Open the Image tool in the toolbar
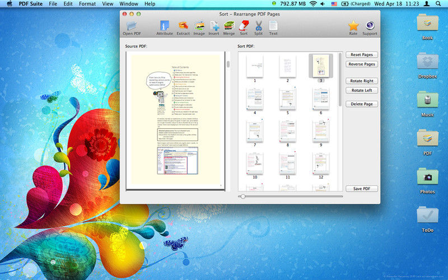 click(x=199, y=28)
